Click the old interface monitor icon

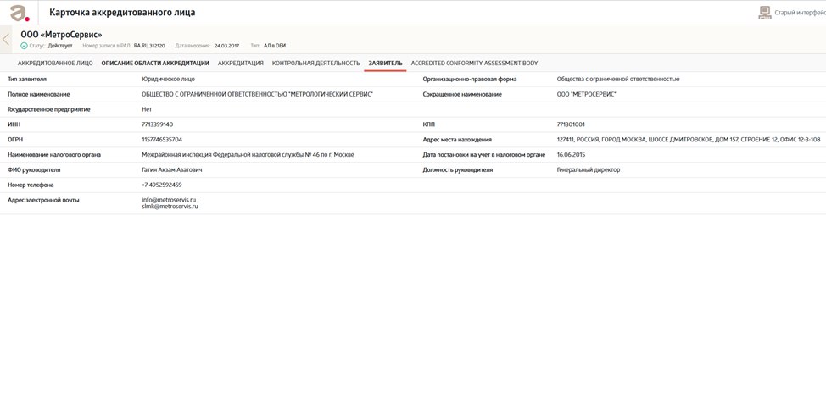point(764,13)
